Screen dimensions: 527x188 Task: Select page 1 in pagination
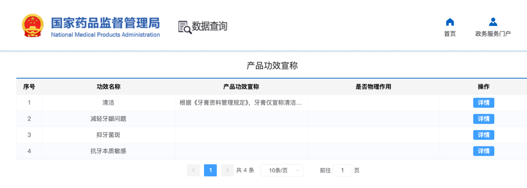coord(210,170)
